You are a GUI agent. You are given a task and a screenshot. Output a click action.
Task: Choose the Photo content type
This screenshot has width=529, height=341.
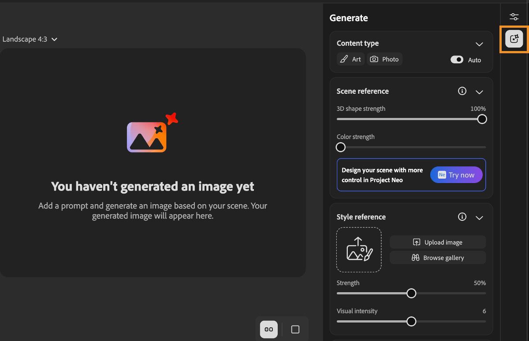[x=385, y=59]
